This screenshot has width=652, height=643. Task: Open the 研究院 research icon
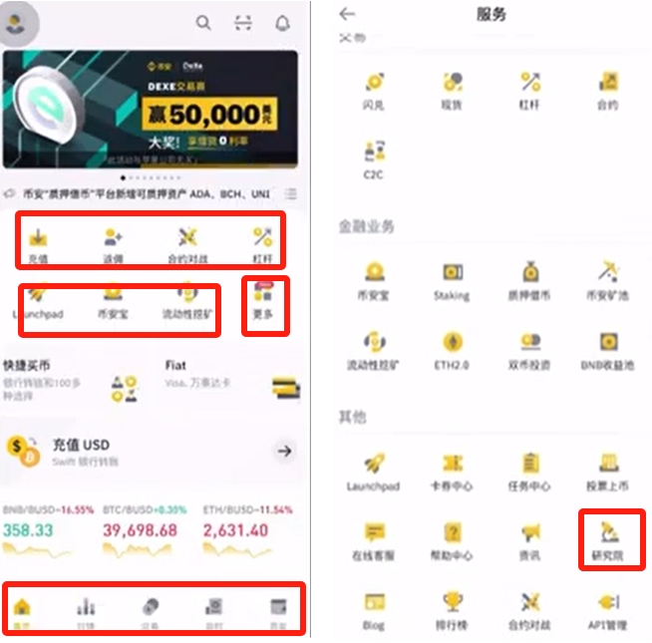click(x=608, y=540)
